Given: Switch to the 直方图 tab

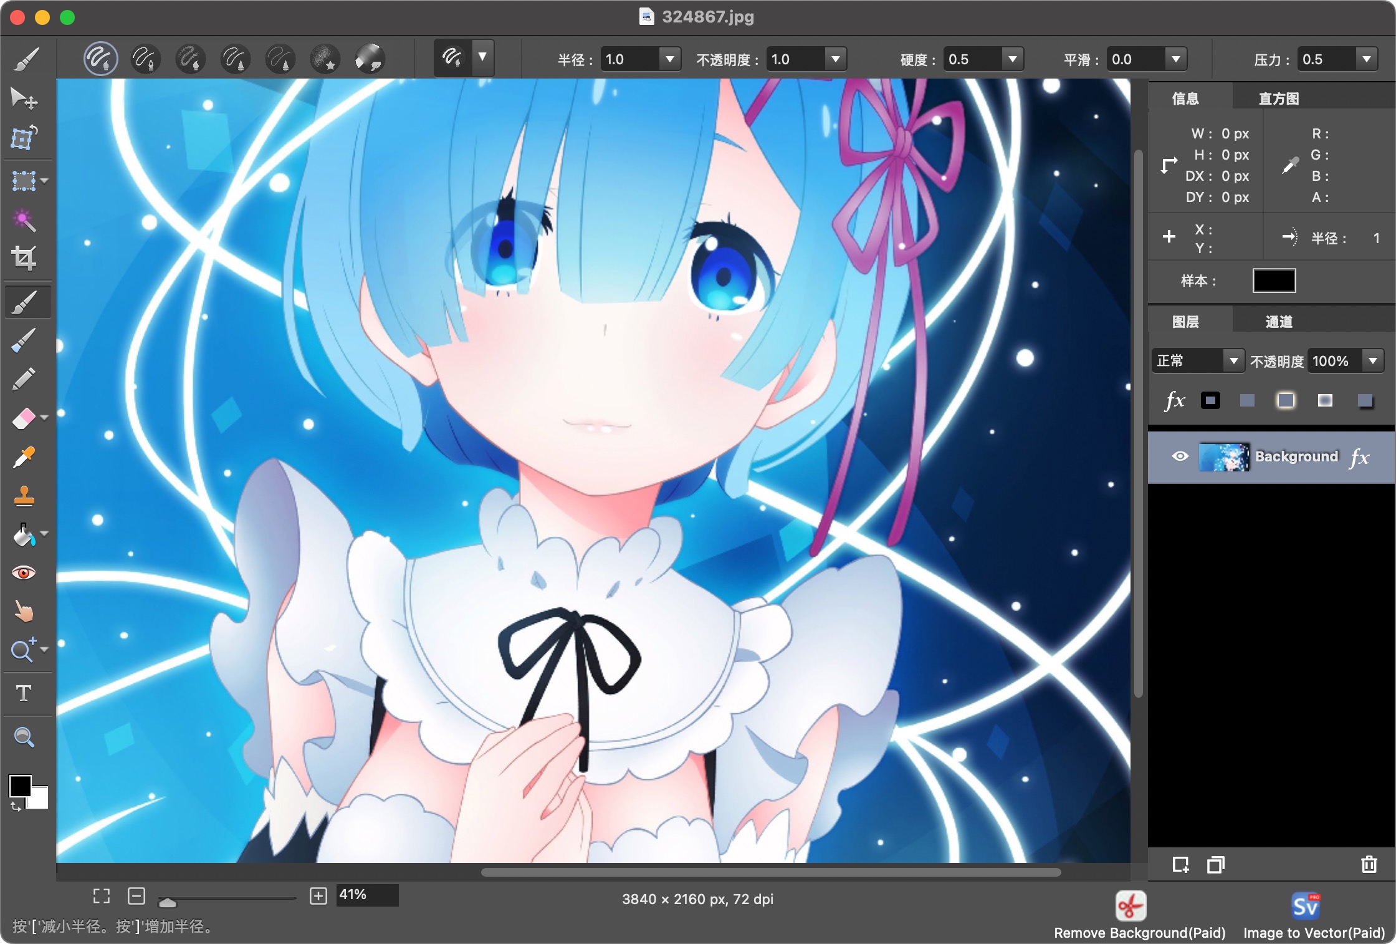Looking at the screenshot, I should coord(1278,98).
